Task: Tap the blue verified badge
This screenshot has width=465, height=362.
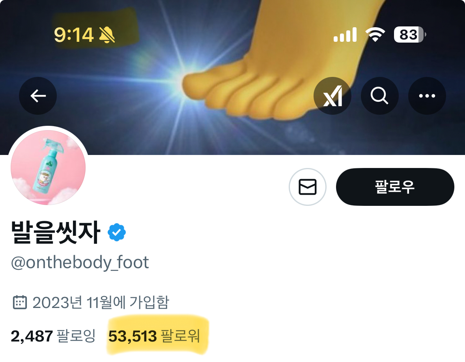Action: (117, 232)
